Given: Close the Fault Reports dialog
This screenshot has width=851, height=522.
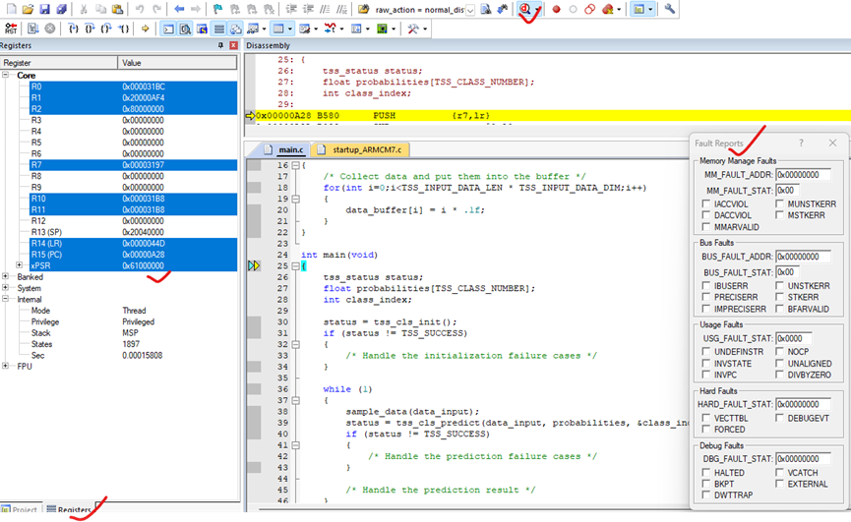Looking at the screenshot, I should coord(832,143).
